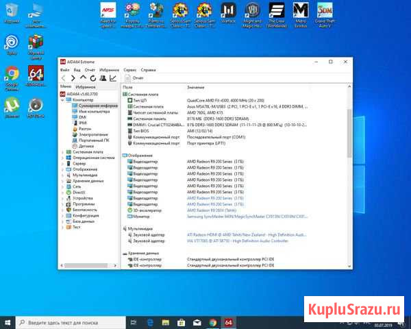Open the Сервис menu
This screenshot has height=329, width=411.
(130, 70)
